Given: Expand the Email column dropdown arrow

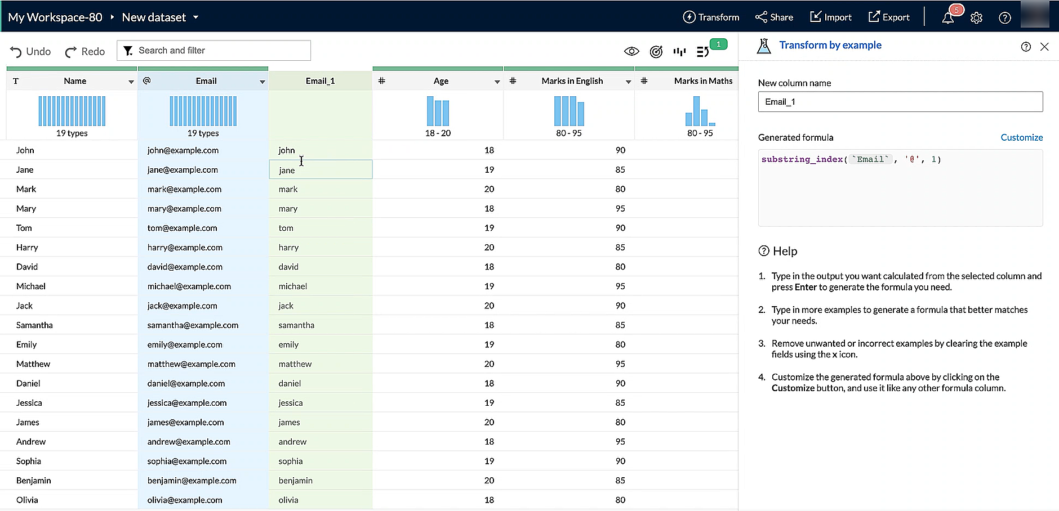Looking at the screenshot, I should tap(262, 82).
